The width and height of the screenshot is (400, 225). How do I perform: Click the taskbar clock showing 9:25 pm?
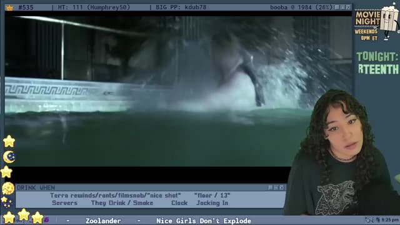pyautogui.click(x=390, y=220)
